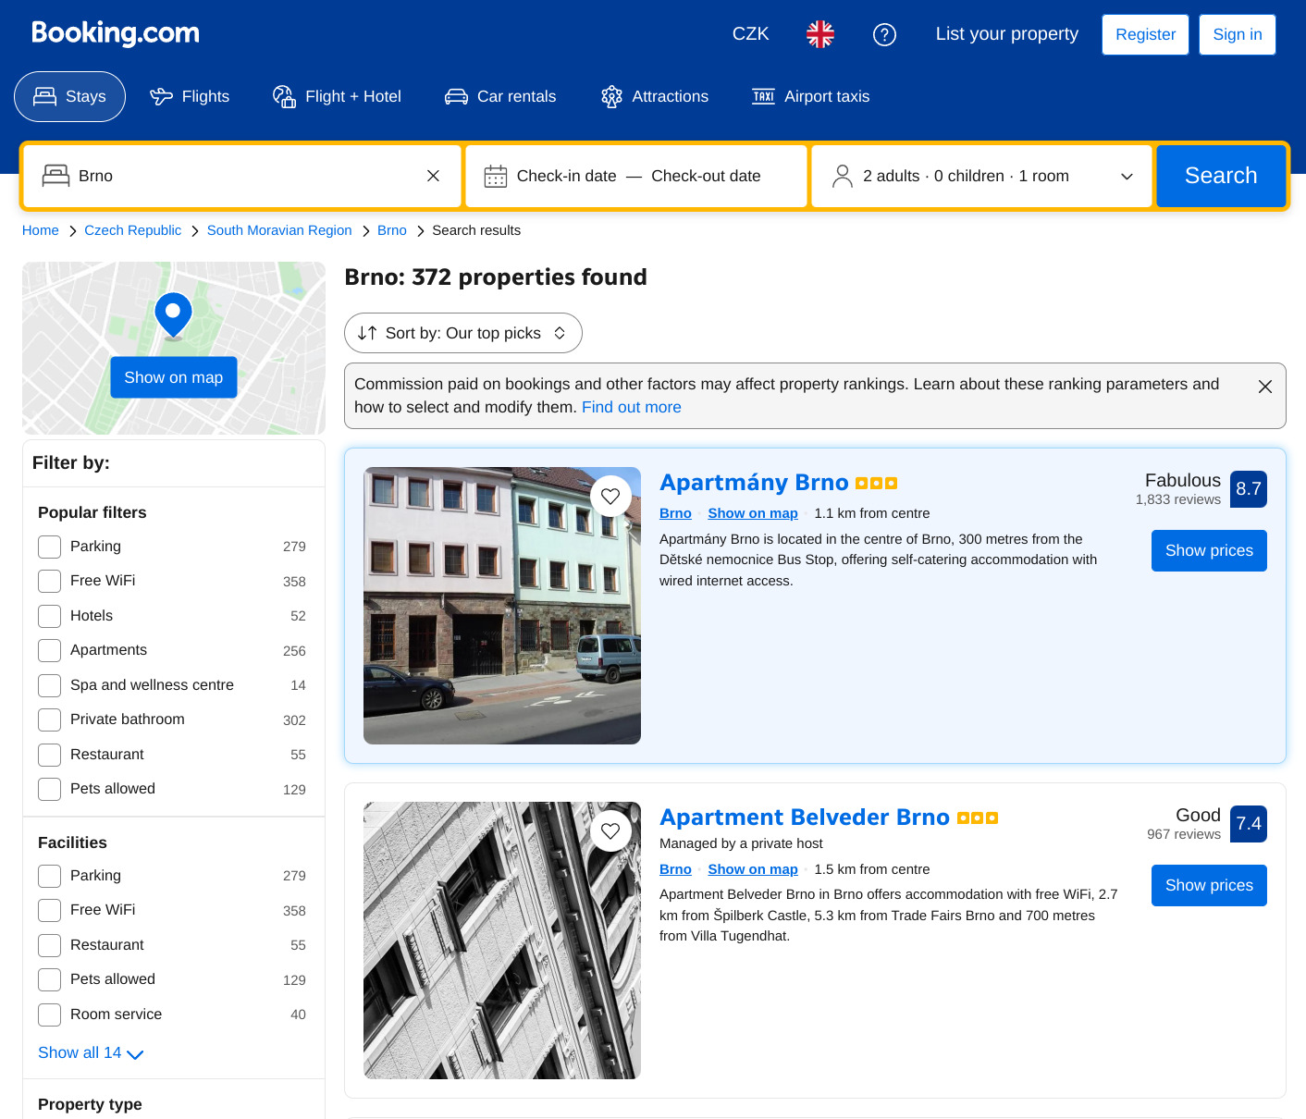Image resolution: width=1306 pixels, height=1119 pixels.
Task: Check Room service facility filter
Action: point(50,1014)
